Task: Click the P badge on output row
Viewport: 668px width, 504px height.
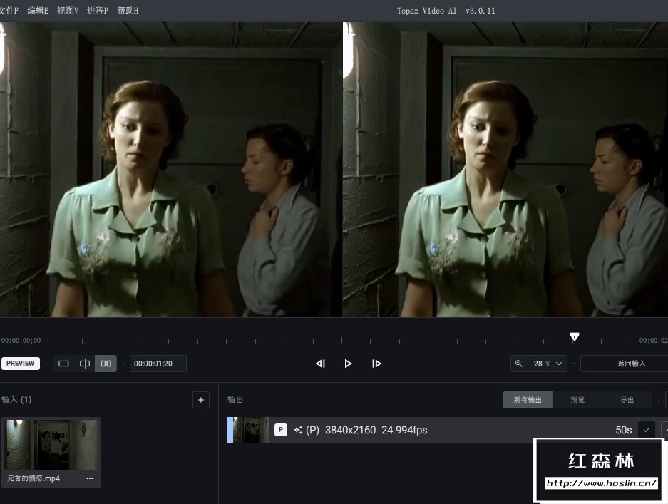Action: click(x=281, y=430)
